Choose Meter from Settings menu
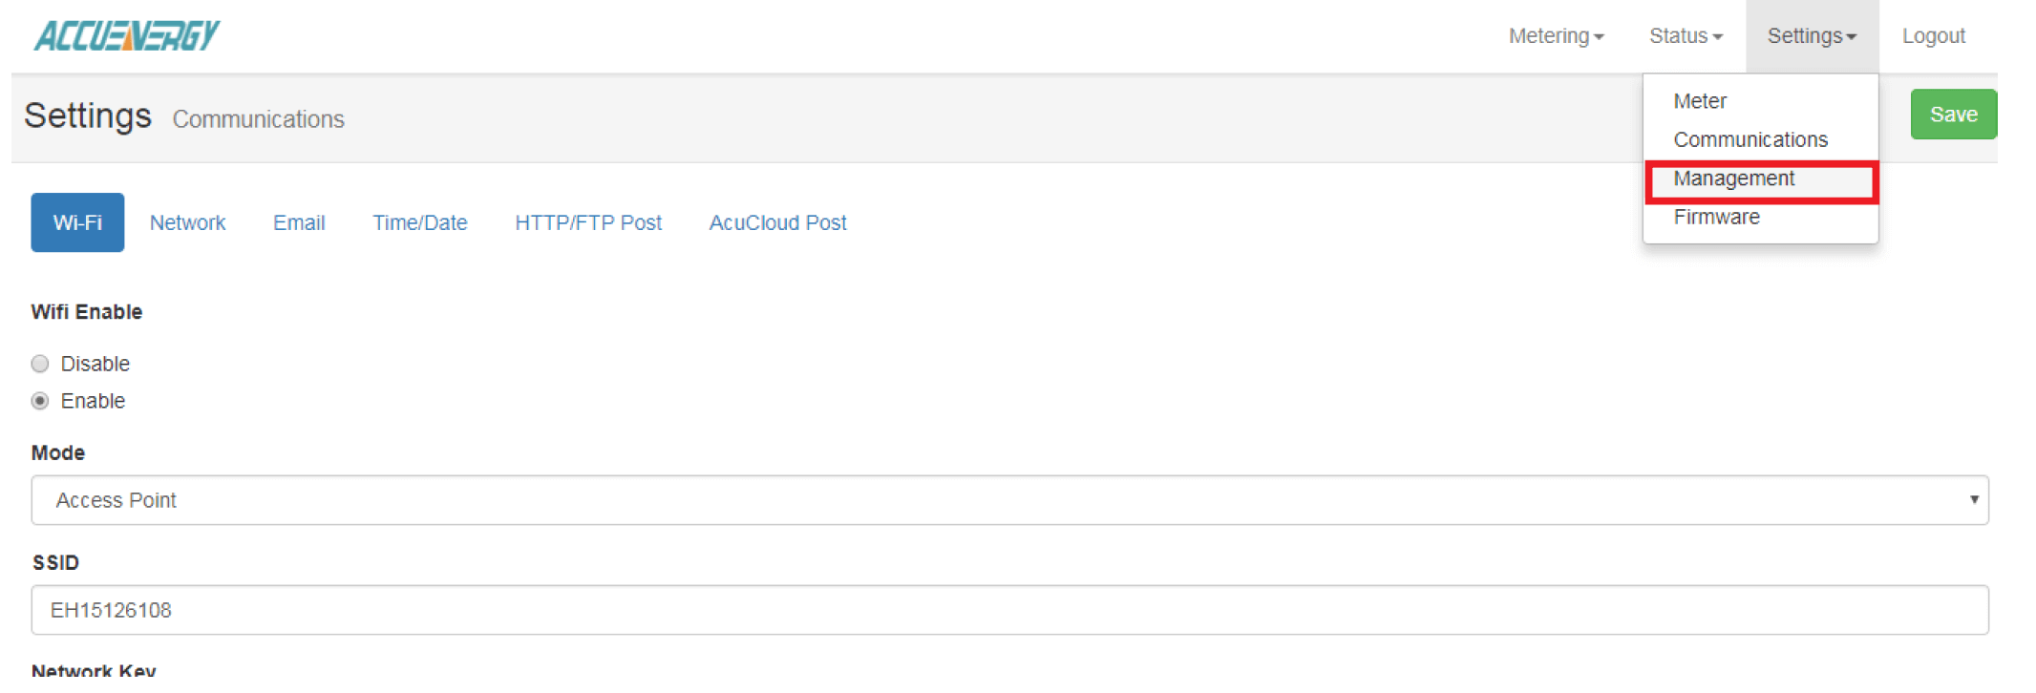 pos(1700,101)
